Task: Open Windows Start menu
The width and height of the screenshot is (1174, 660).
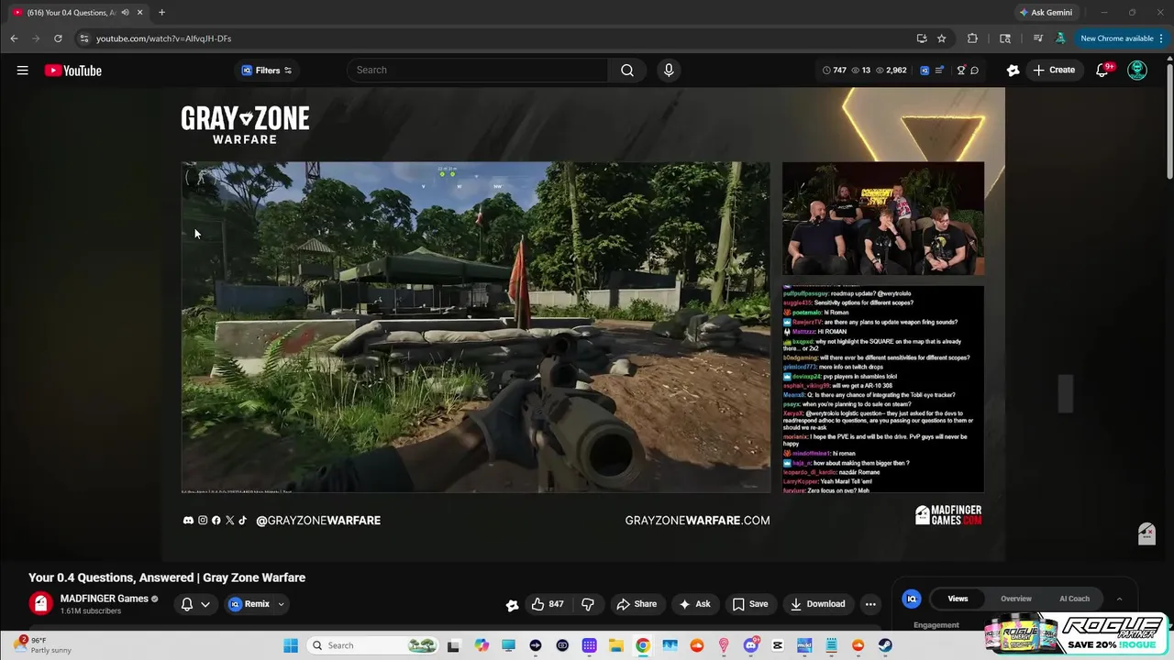Action: tap(291, 645)
